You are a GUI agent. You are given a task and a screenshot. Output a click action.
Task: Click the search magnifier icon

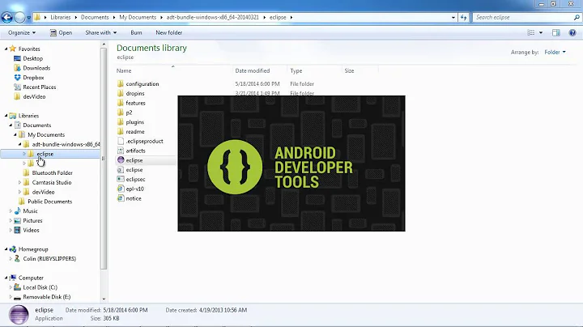577,17
